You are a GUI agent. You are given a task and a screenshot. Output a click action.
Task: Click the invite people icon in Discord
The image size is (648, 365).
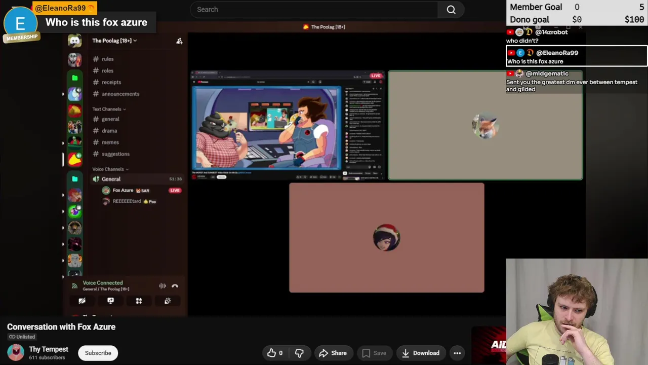click(x=179, y=41)
